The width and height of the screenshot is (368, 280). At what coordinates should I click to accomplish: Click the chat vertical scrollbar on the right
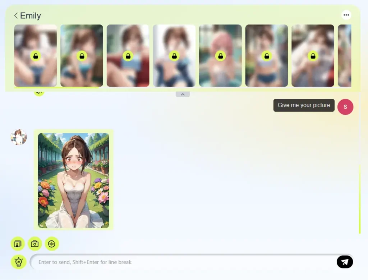[360, 199]
